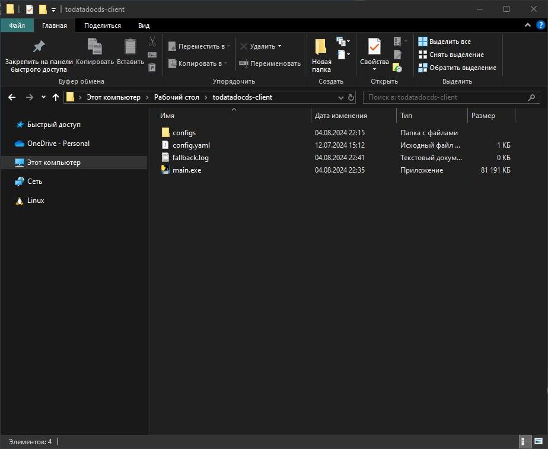Click Обратить выделение

[x=457, y=68]
